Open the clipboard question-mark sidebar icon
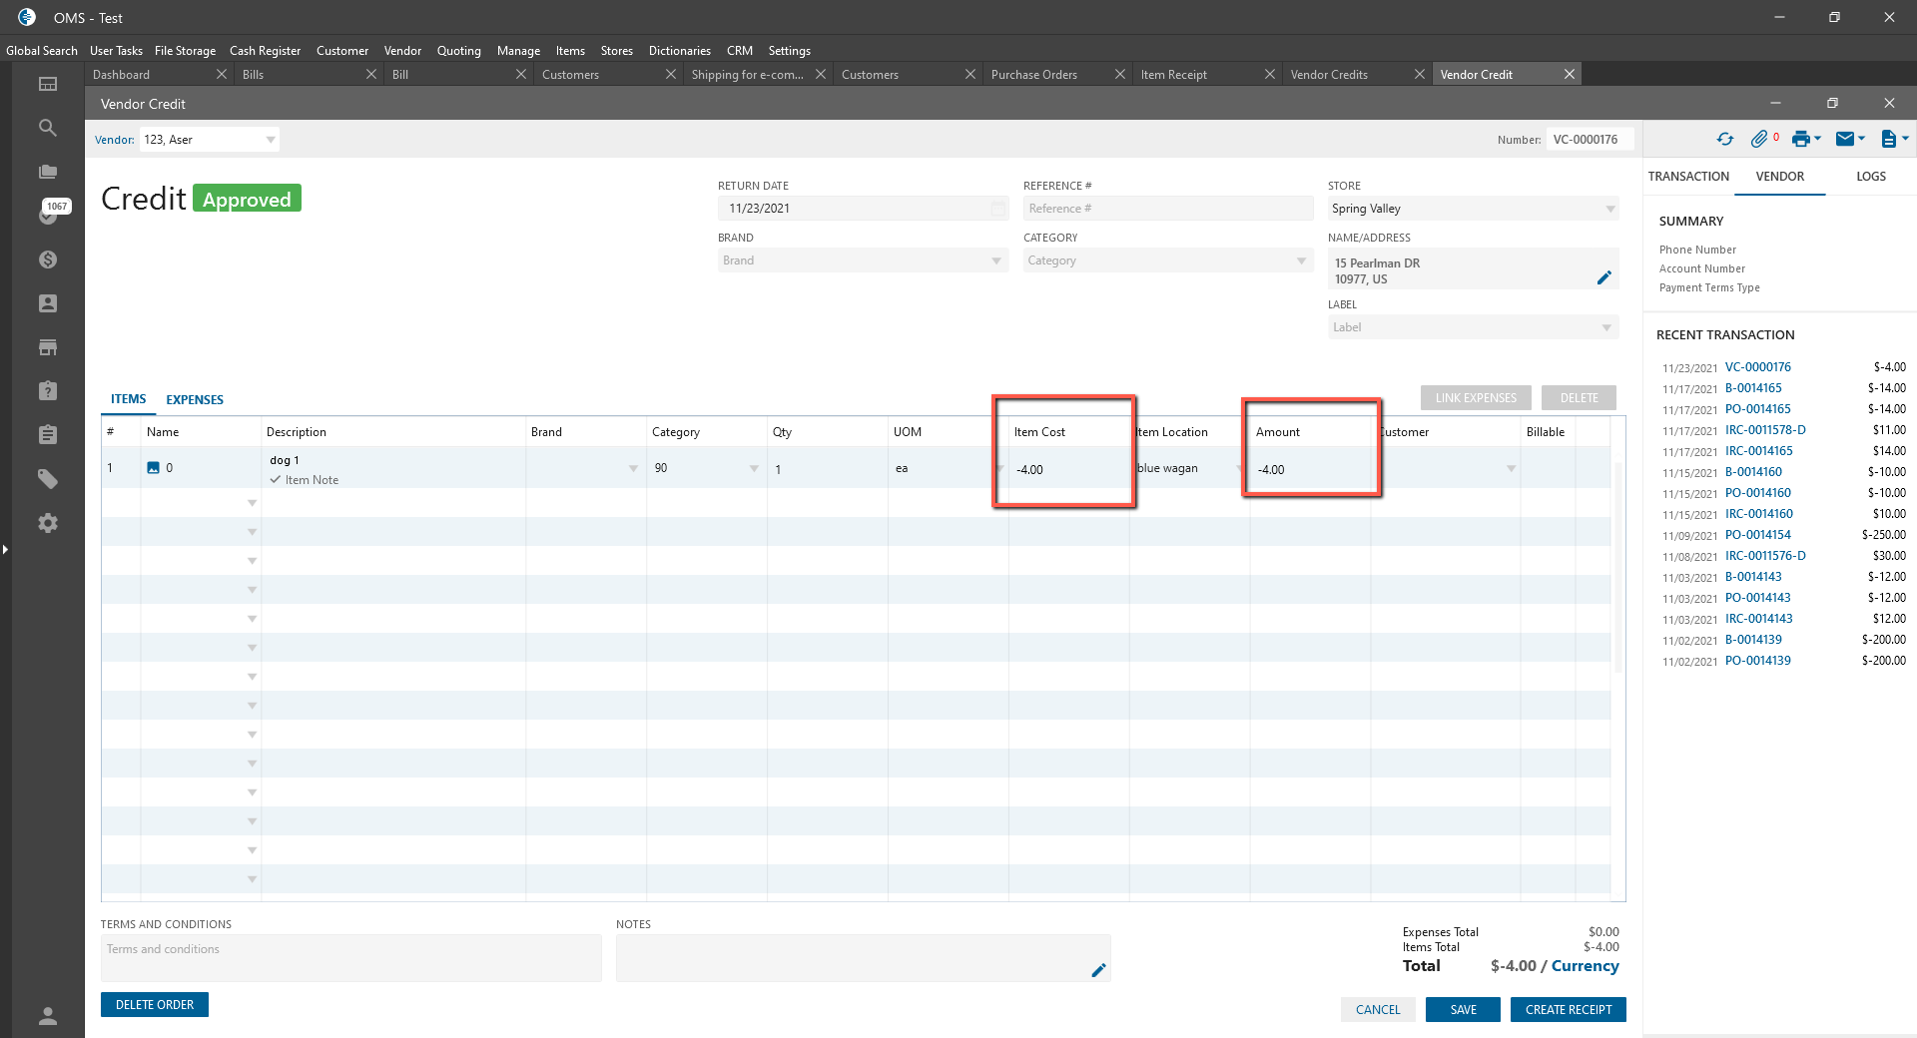1917x1038 pixels. coord(47,391)
